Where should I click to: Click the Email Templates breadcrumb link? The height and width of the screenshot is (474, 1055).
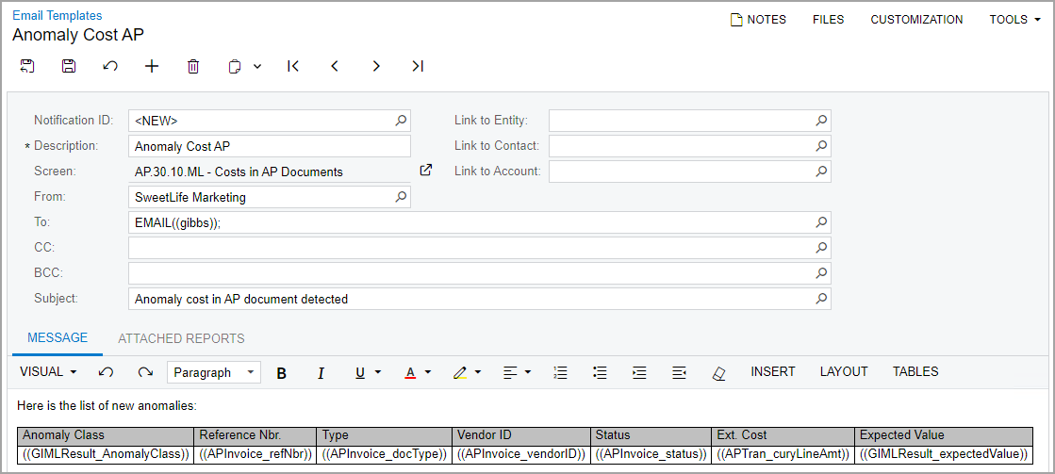coord(58,15)
